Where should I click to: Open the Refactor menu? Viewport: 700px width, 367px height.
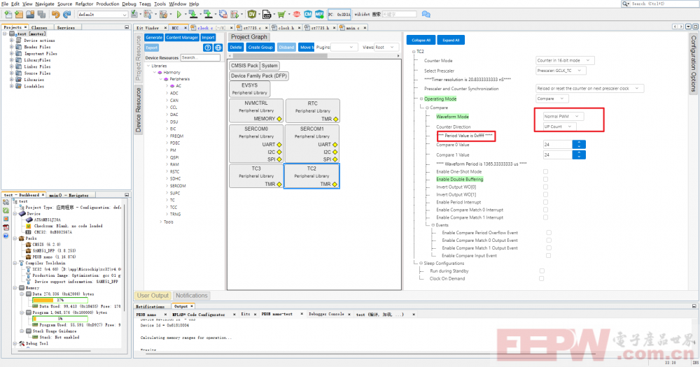pos(85,3)
